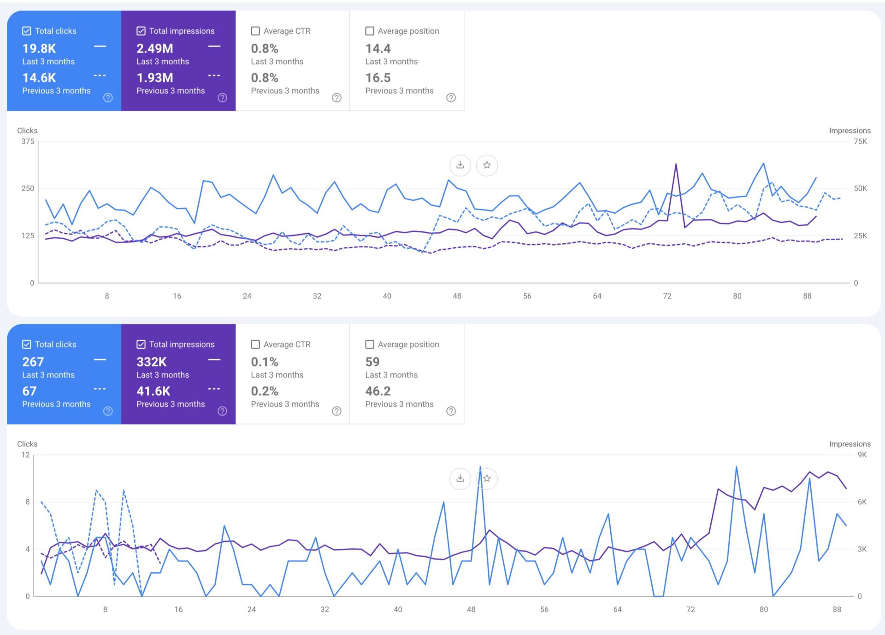
Task: Open help on the 267 clicks card
Action: [107, 411]
